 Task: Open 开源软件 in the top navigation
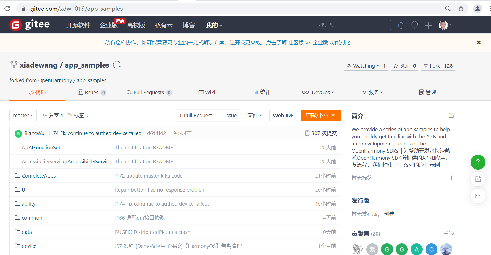pyautogui.click(x=78, y=25)
